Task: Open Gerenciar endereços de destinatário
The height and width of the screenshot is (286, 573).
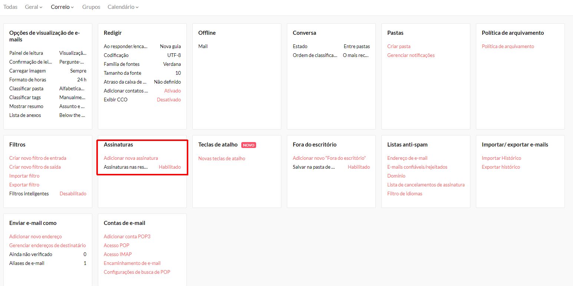Action: tap(47, 245)
